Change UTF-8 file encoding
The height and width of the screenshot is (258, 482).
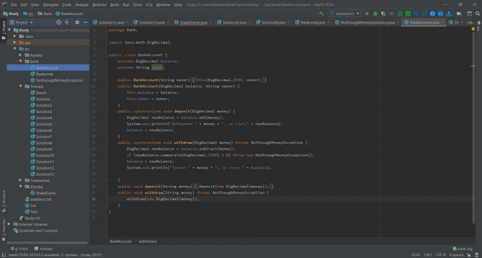tap(440, 255)
